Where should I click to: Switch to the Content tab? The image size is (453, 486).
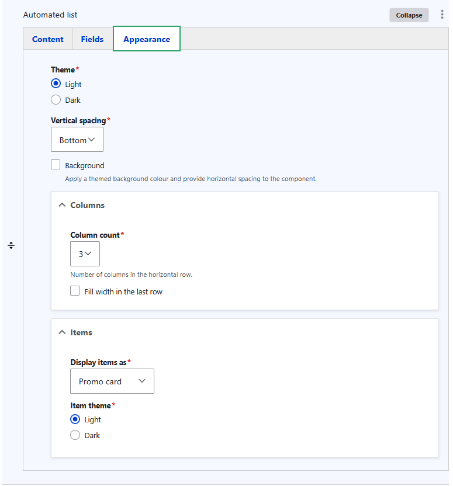click(x=48, y=39)
